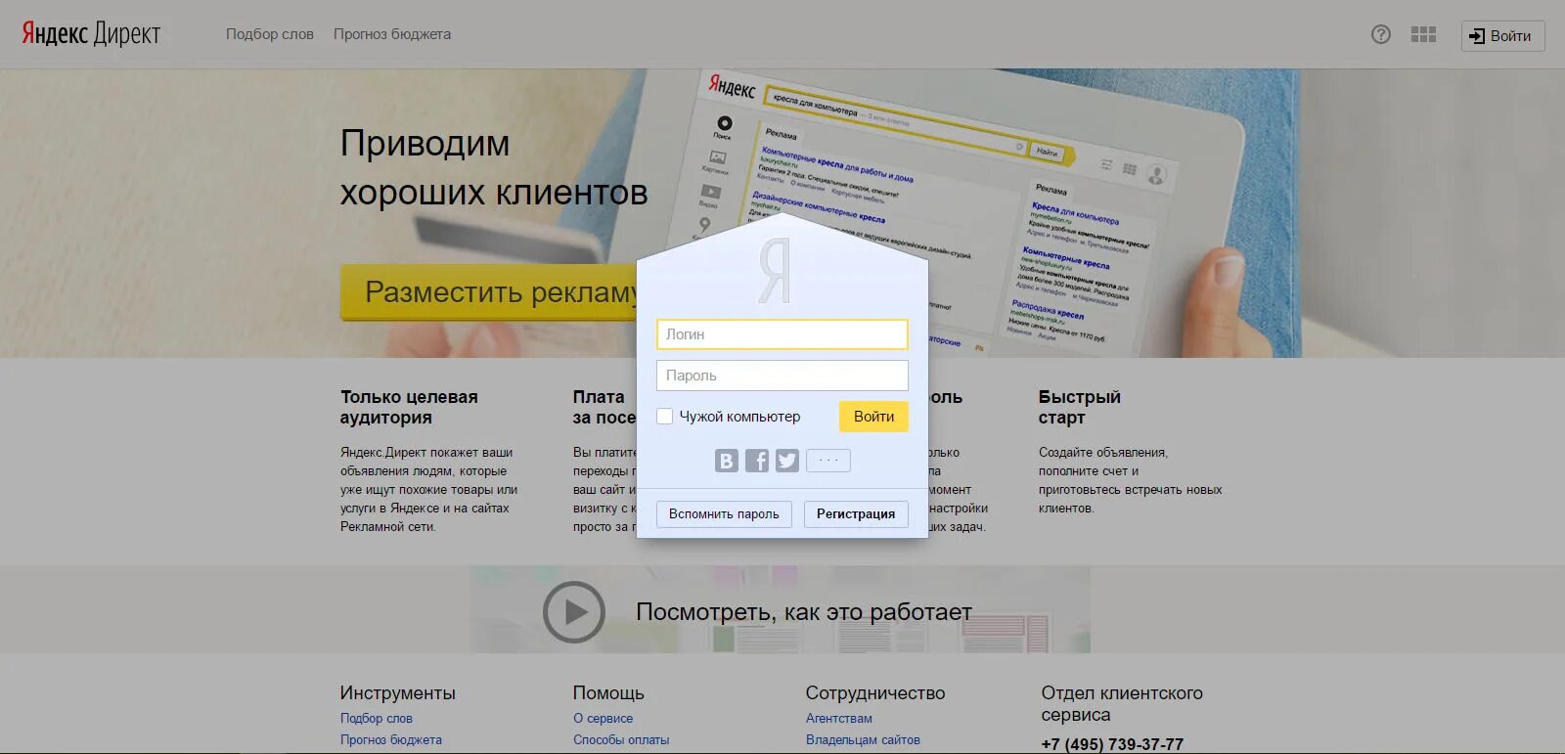The image size is (1565, 754).
Task: Play the video with the play icon
Action: click(x=574, y=612)
